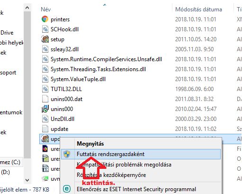
Task: Open the (D:) drive in sidebar
Action: 6,172
